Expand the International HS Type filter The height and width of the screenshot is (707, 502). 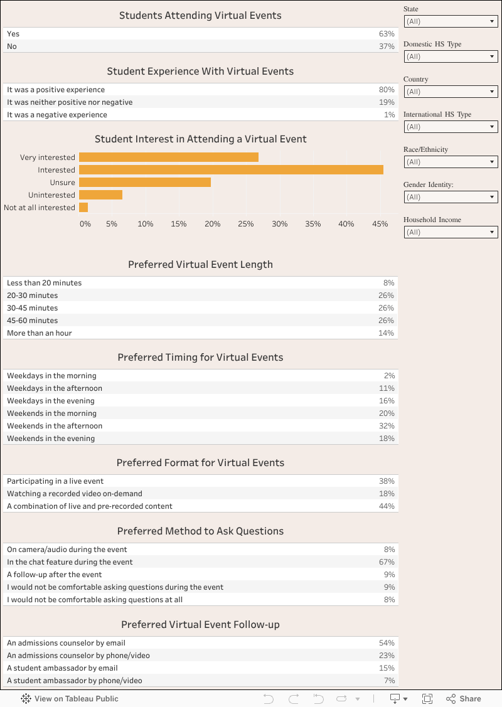[451, 127]
